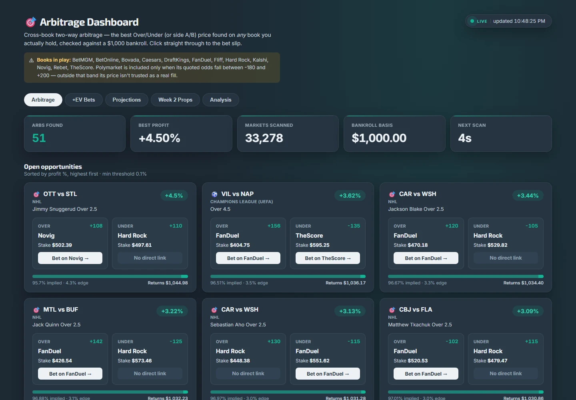Click the +3.22% profit badge
The width and height of the screenshot is (576, 400).
(x=172, y=311)
